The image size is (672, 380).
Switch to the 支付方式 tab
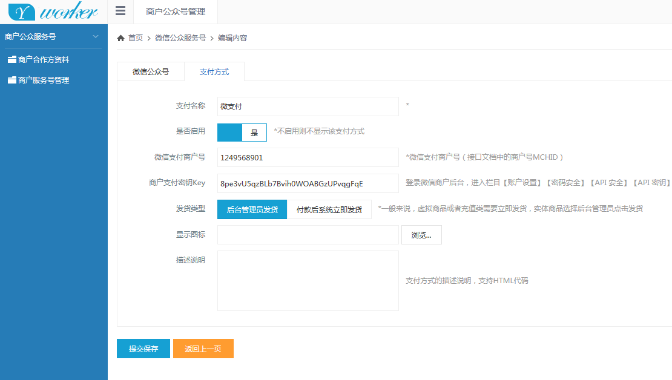tap(214, 71)
